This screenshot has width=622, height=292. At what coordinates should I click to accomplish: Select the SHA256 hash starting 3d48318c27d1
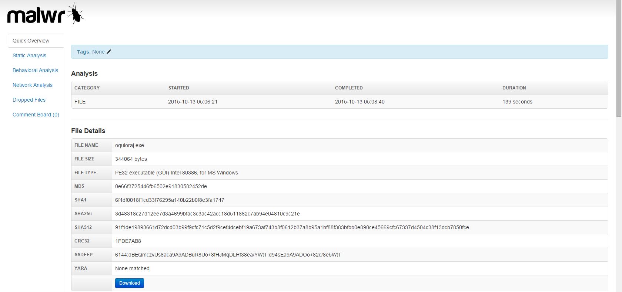point(207,214)
